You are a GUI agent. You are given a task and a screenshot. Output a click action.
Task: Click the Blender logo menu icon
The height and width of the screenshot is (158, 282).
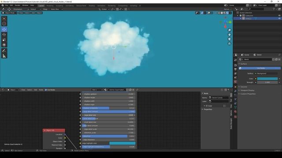pyautogui.click(x=3, y=5)
